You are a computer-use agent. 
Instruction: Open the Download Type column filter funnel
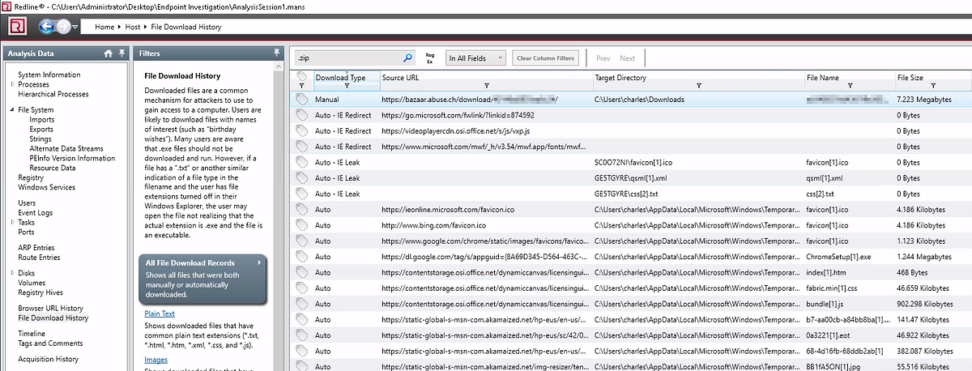click(x=347, y=85)
